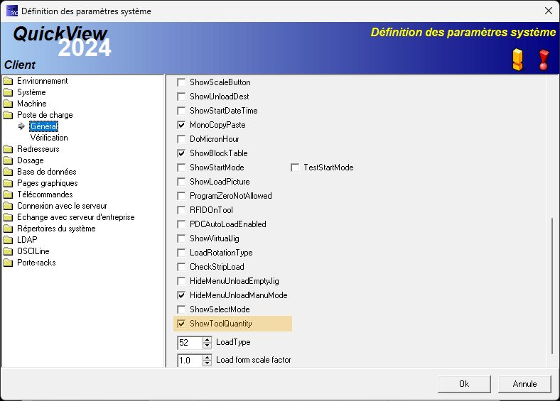
Task: Enable the PDCAutoLoadEnabled checkbox
Action: pos(181,224)
